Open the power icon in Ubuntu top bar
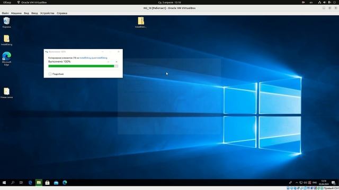The image size is (339, 190). (x=334, y=2)
